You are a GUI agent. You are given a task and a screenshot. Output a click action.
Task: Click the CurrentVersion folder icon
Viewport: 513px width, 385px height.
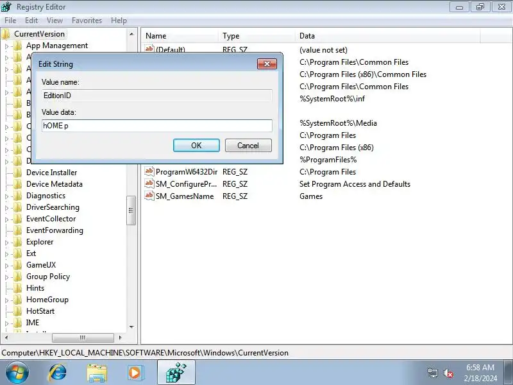coord(6,34)
